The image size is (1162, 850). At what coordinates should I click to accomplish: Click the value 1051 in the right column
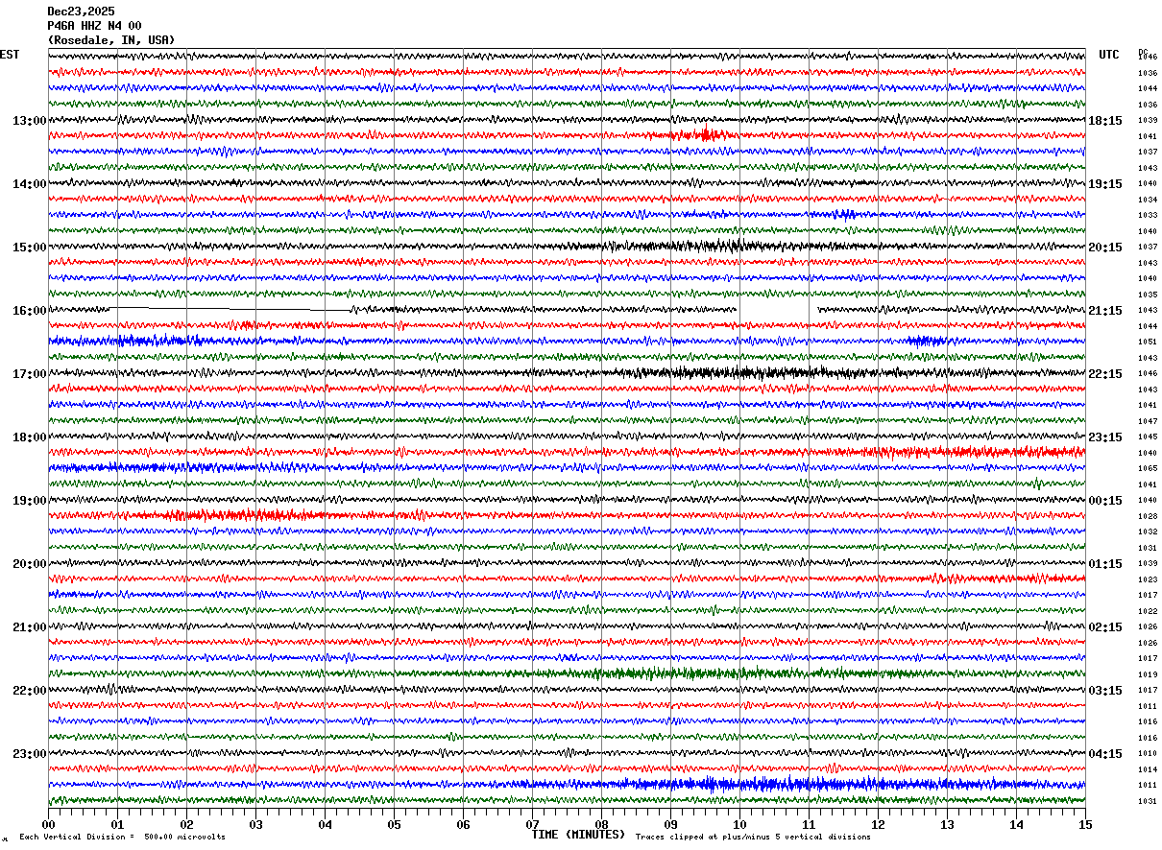tap(1148, 342)
